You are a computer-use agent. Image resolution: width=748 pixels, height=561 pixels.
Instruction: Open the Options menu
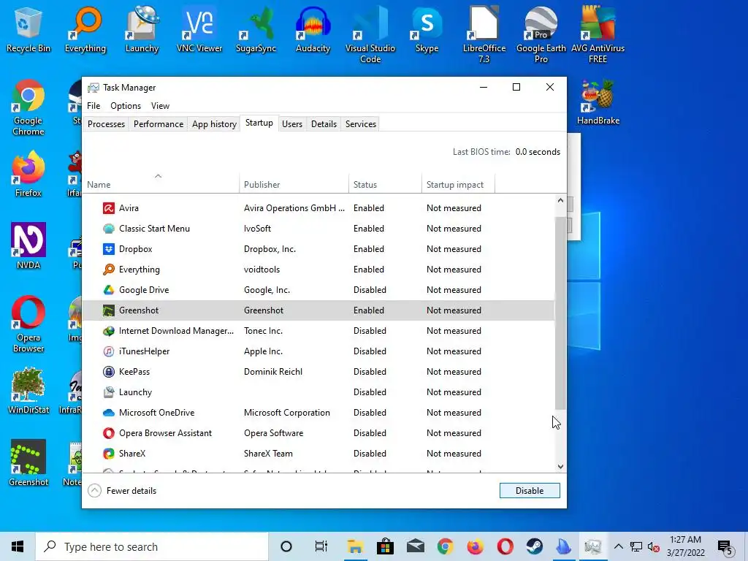(x=126, y=106)
